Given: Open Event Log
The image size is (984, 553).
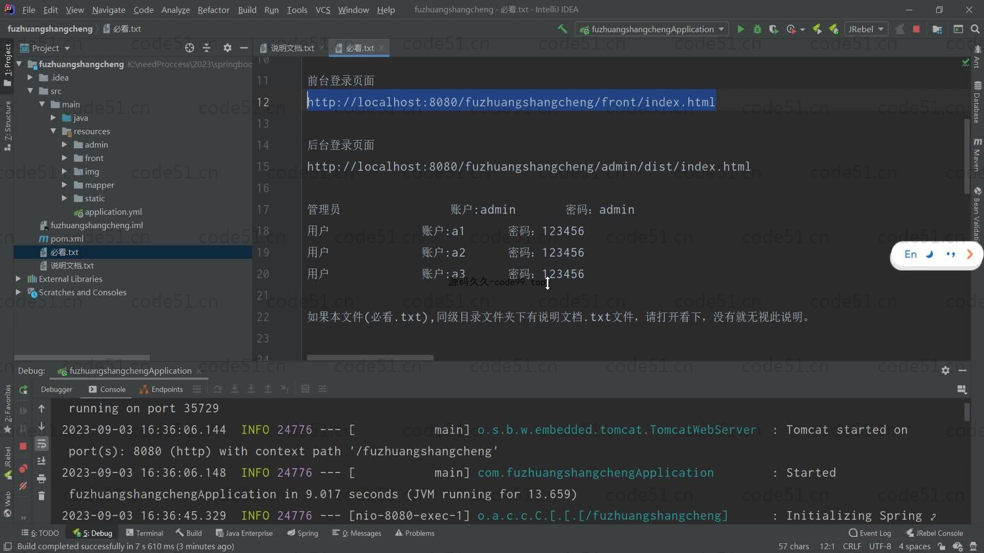Looking at the screenshot, I should click(870, 533).
